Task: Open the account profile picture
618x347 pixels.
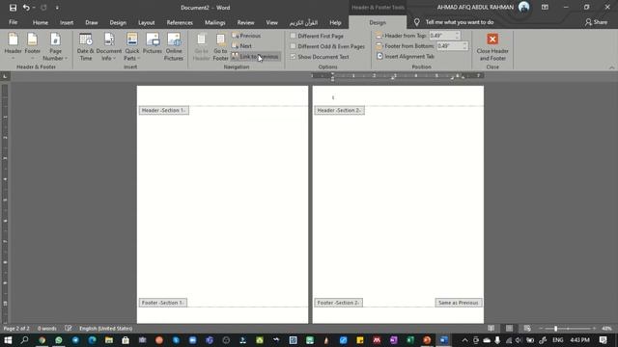Action: 523,7
